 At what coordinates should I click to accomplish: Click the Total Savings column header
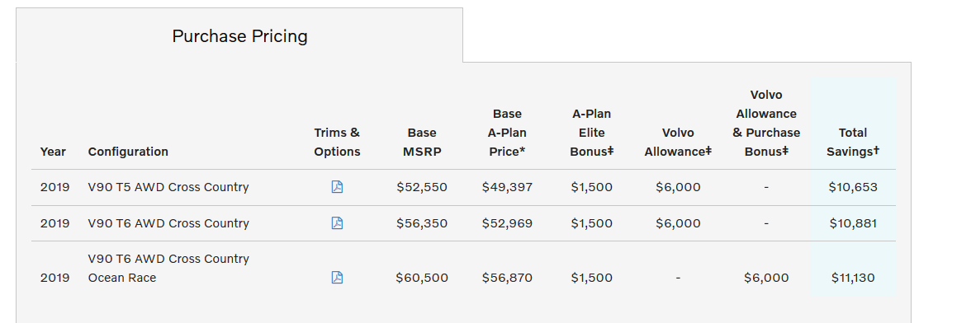pyautogui.click(x=853, y=142)
